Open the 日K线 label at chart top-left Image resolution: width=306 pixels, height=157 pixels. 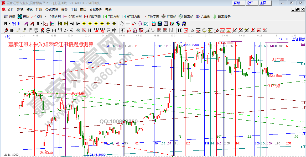[x=6, y=37]
